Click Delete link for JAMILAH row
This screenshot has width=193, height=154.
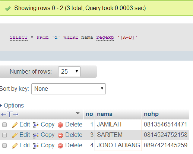74,124
